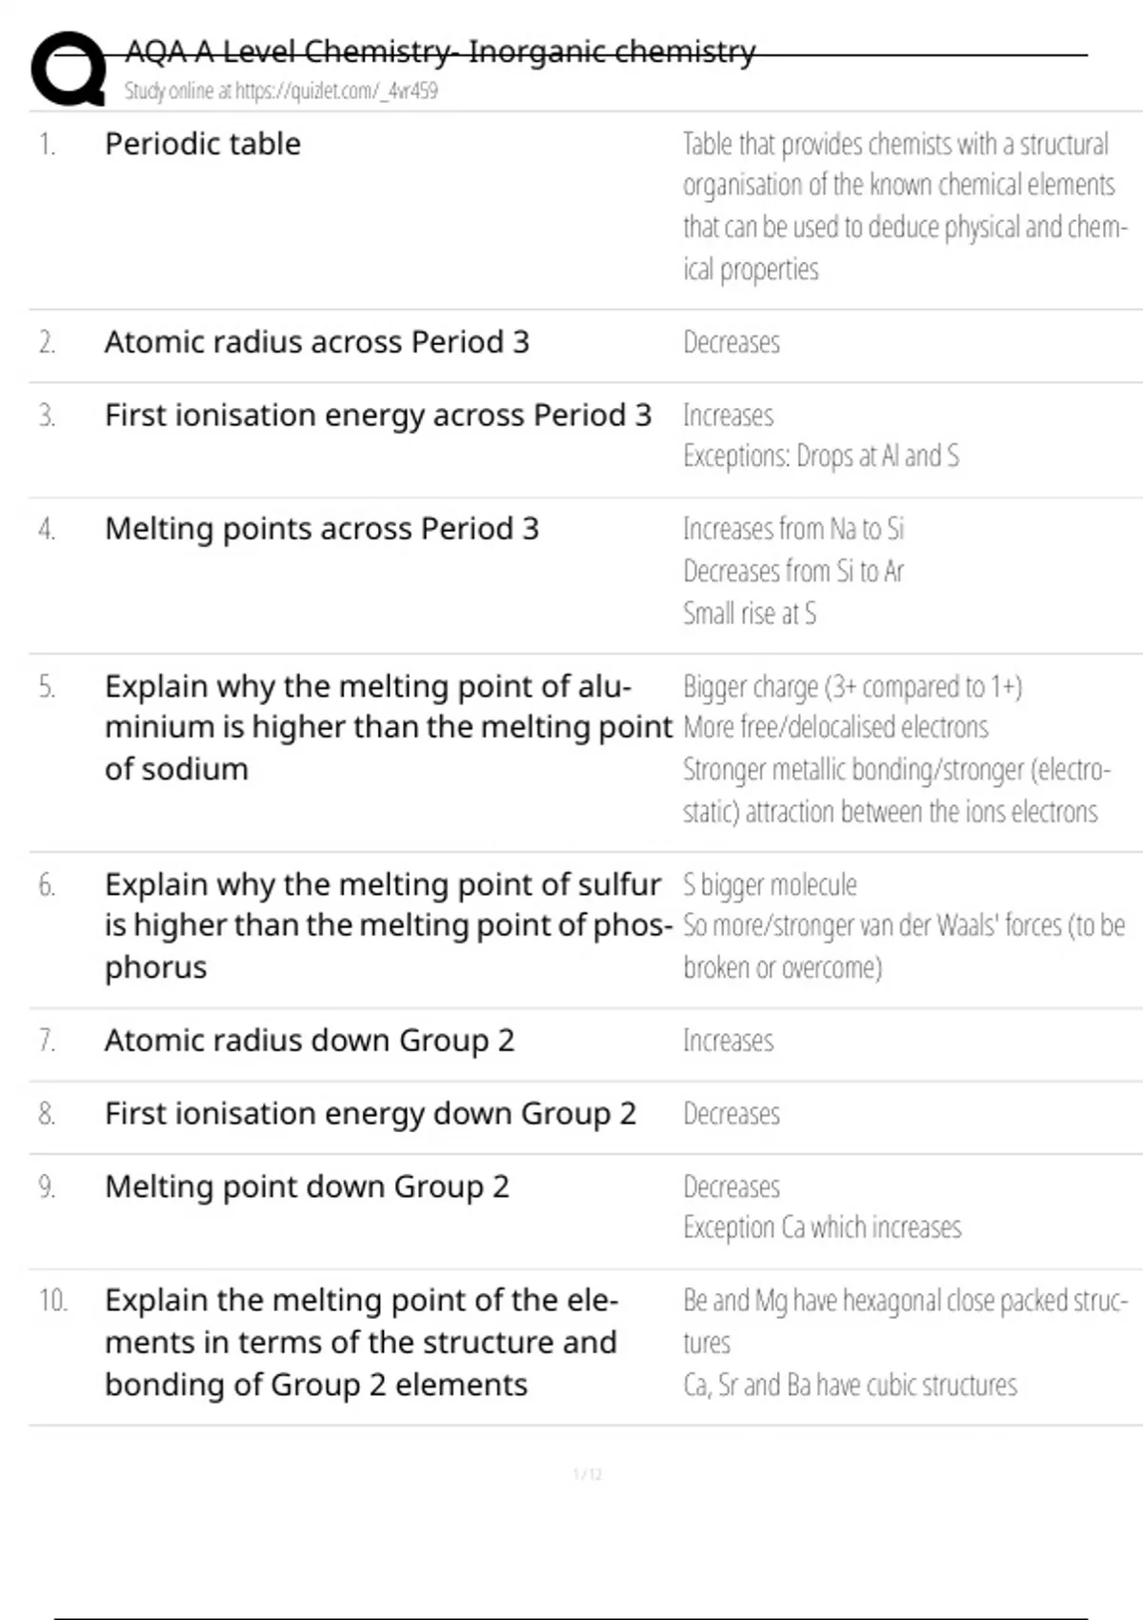Select the aluminium melting point question
The width and height of the screenshot is (1143, 1620).
388,727
